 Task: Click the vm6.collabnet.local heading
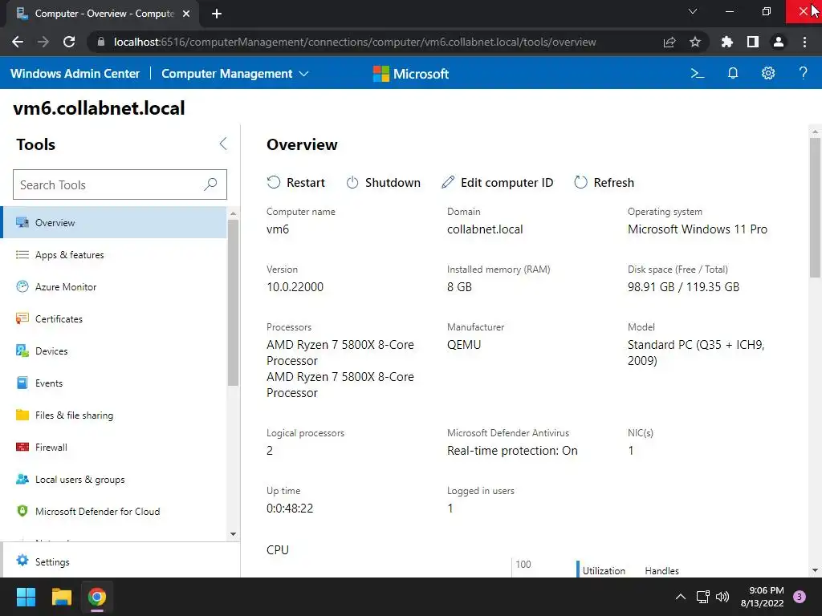99,108
